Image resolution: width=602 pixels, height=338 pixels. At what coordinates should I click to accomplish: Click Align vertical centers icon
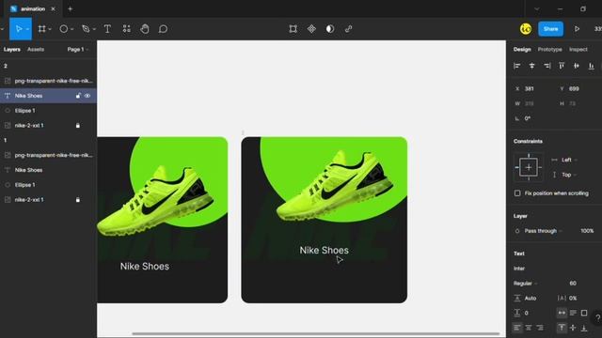pyautogui.click(x=577, y=66)
